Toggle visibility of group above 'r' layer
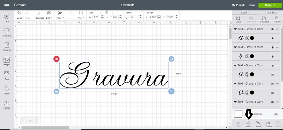 [272, 47]
